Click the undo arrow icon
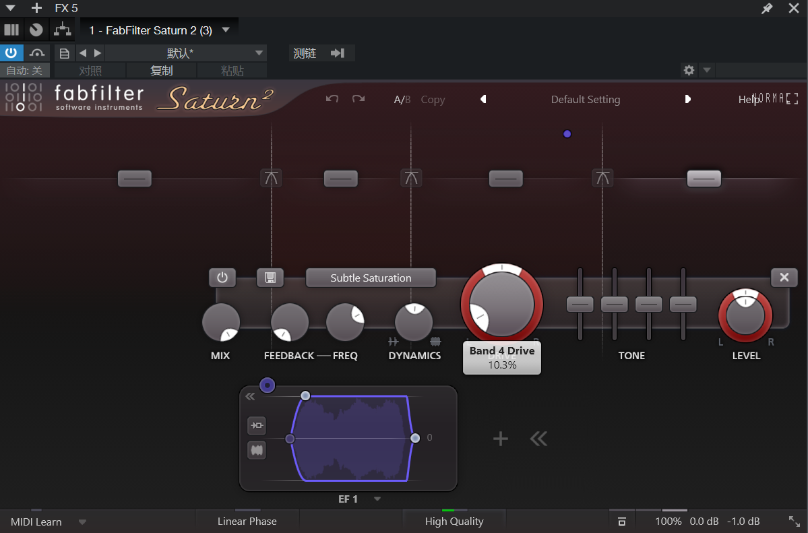 [x=332, y=99]
